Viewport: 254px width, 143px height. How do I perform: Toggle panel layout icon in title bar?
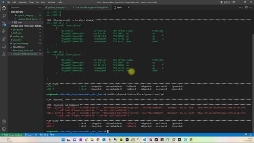click(225, 2)
